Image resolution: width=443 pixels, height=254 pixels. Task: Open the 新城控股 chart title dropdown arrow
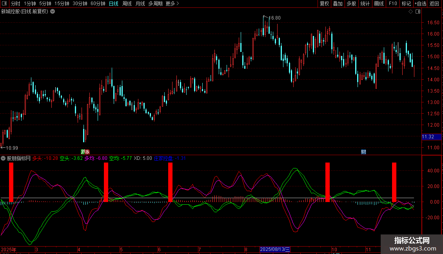[53, 12]
